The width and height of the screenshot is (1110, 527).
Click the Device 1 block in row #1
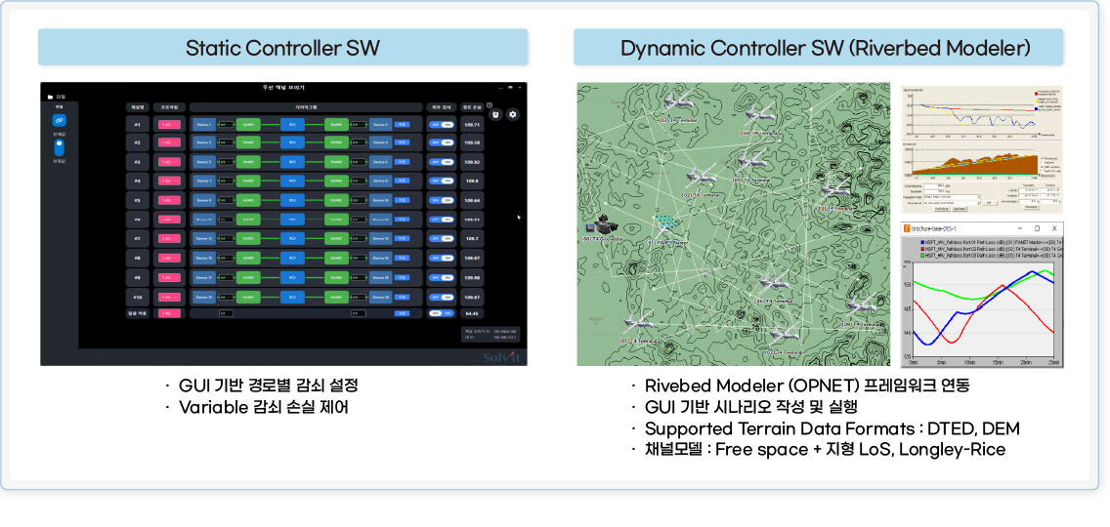[204, 125]
